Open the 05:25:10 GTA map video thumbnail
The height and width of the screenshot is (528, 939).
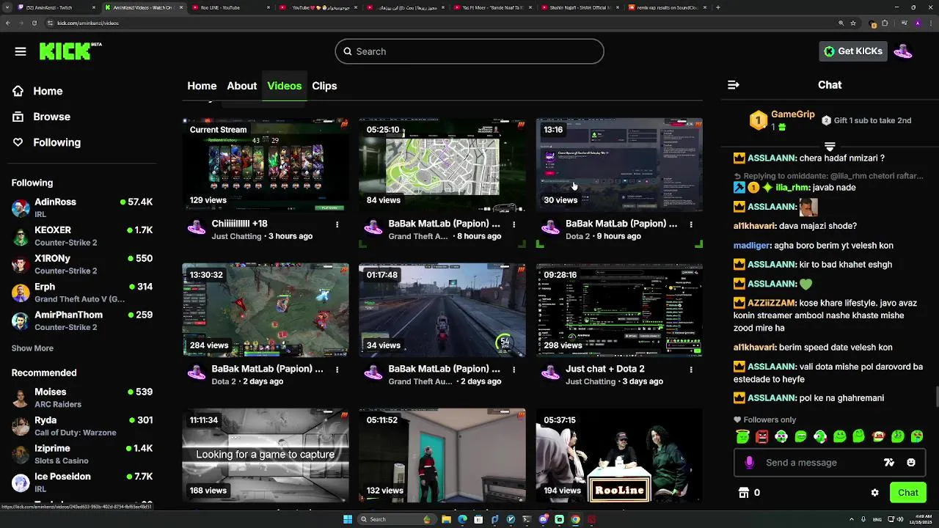[x=442, y=164]
